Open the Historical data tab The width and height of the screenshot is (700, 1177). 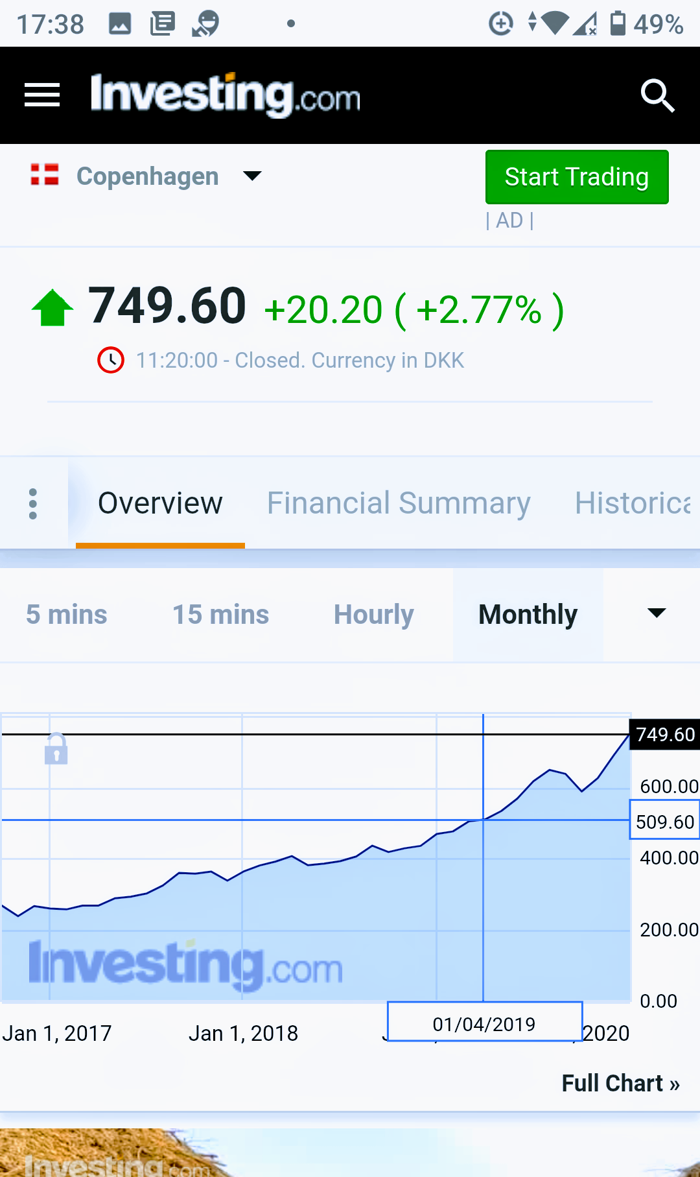pyautogui.click(x=633, y=503)
